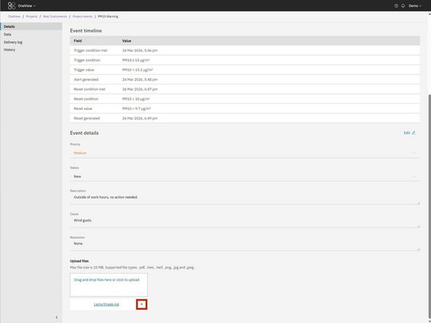Open Real Instruments breadcrumb link
The image size is (431, 323).
(x=55, y=17)
